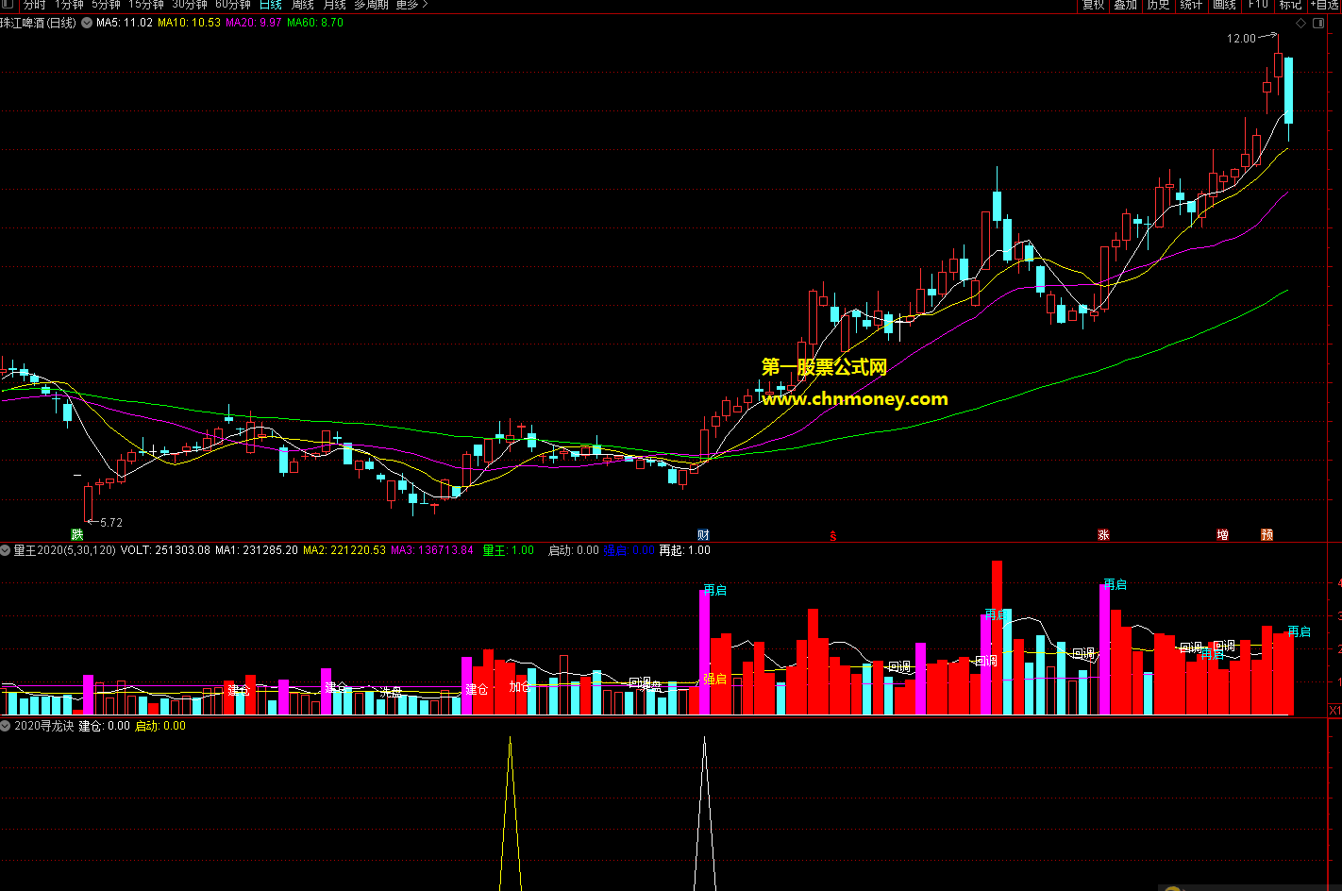Image resolution: width=1342 pixels, height=891 pixels.
Task: Click the panel icon at top-left corner
Action: coord(8,5)
